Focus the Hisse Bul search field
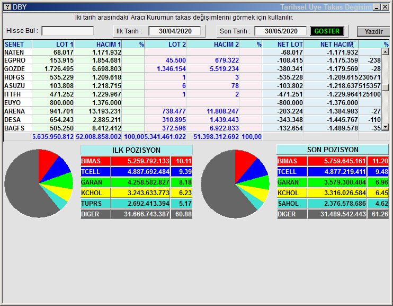393x306 pixels. [68, 31]
